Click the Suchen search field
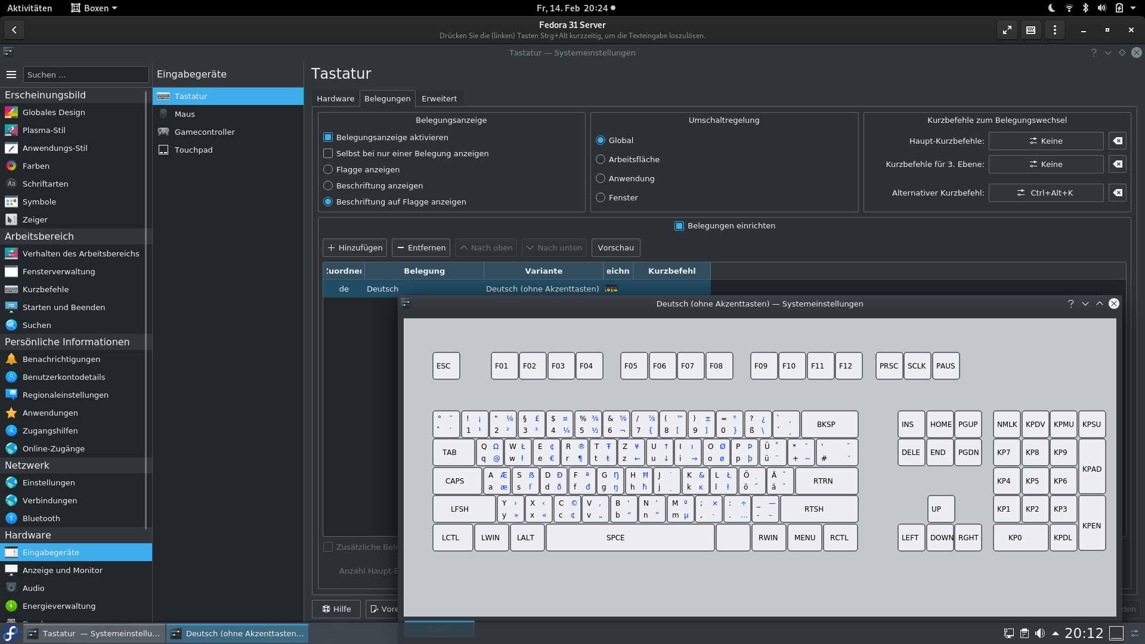 pos(86,75)
